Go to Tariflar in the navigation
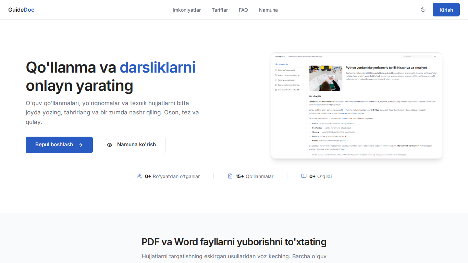Screen dimensions: 468x263 (x=220, y=10)
